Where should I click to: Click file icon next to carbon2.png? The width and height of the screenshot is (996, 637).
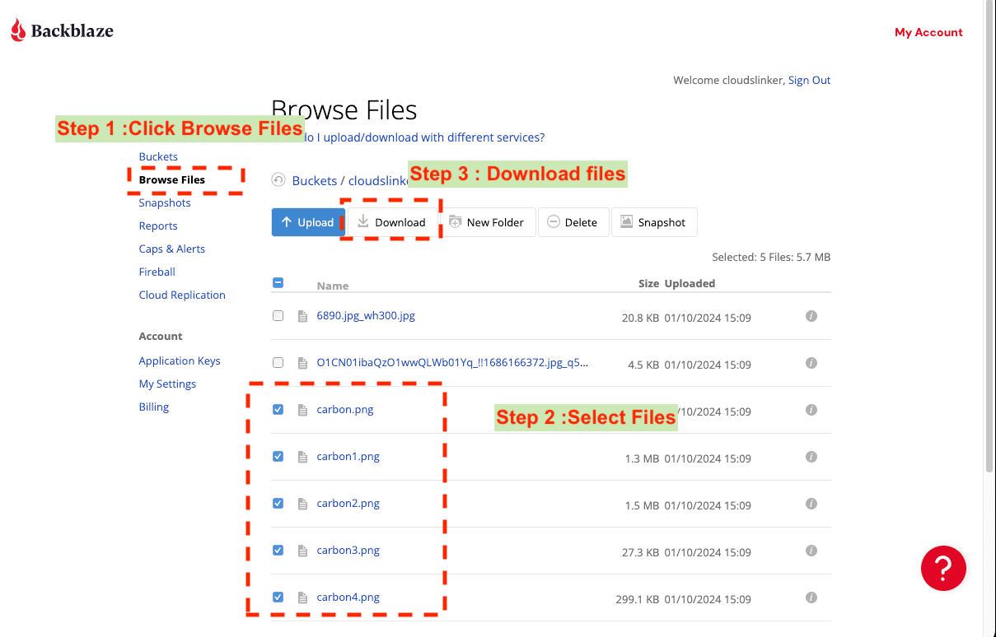302,504
